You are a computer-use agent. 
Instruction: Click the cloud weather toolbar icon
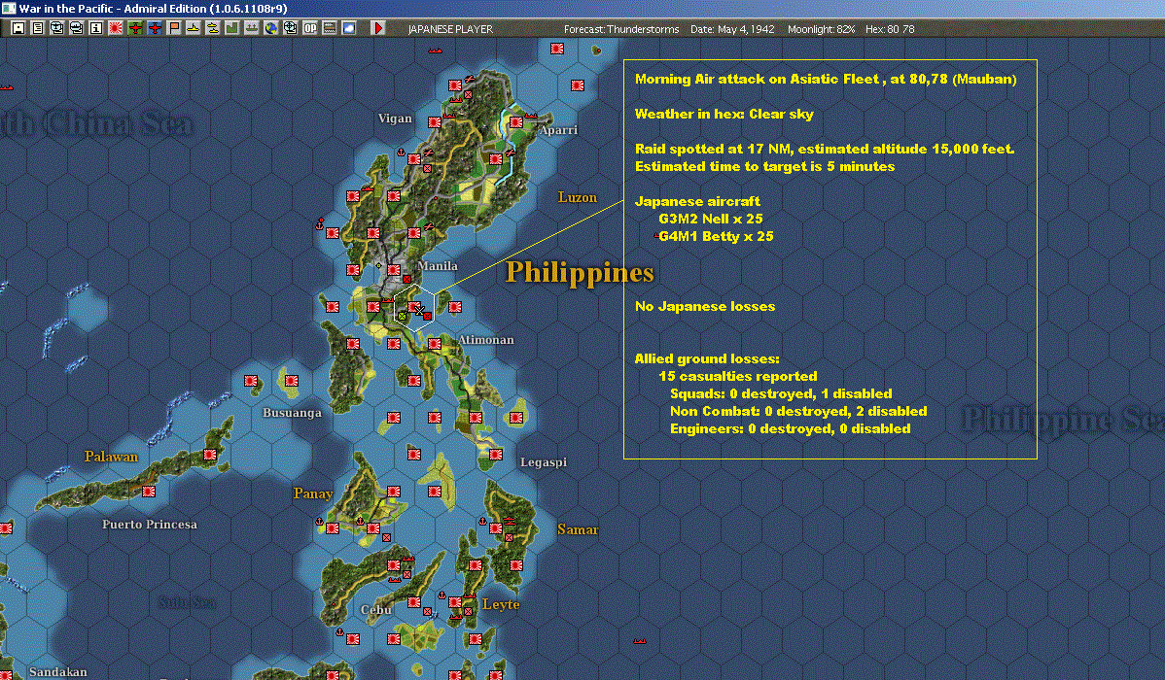348,28
